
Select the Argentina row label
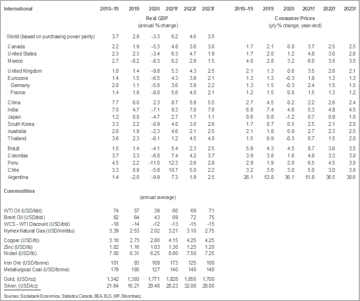[x=19, y=177]
